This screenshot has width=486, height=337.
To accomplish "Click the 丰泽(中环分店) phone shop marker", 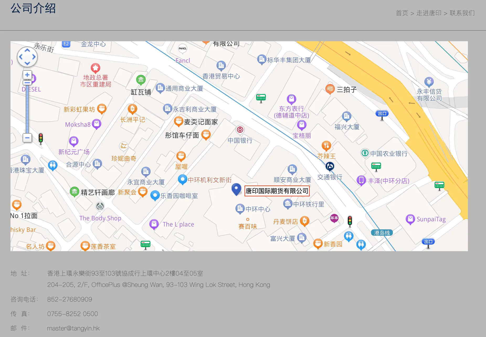I will 361,181.
